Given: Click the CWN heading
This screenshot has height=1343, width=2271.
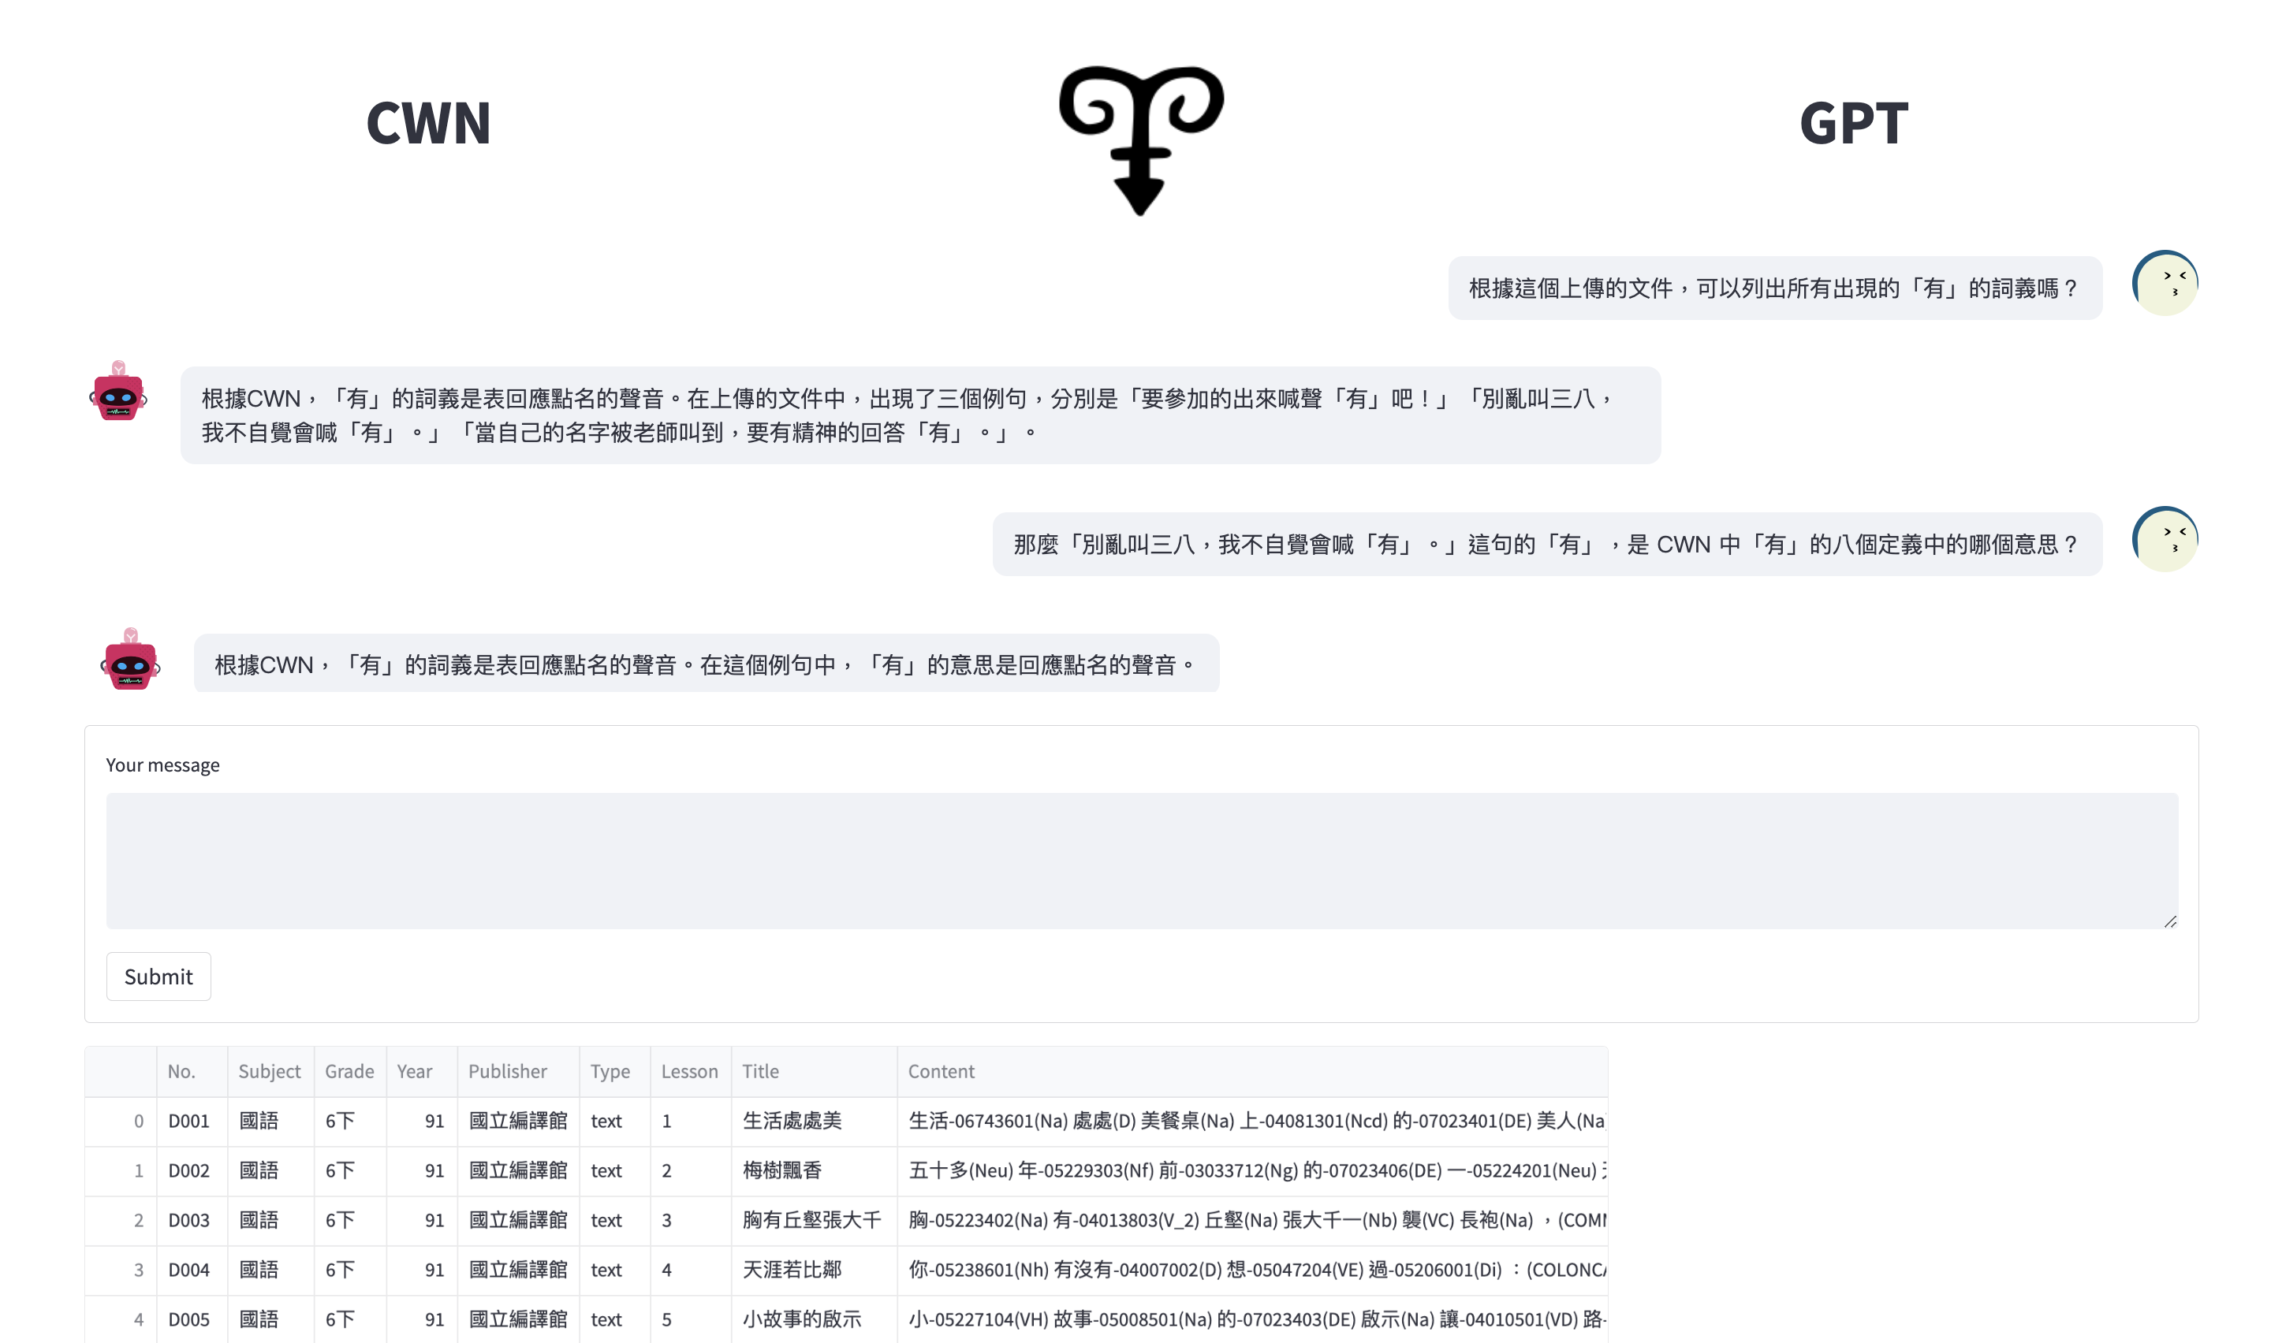Looking at the screenshot, I should click(428, 123).
